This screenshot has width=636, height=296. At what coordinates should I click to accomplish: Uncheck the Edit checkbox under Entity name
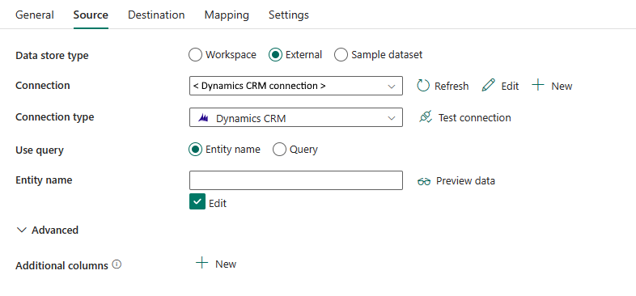197,201
